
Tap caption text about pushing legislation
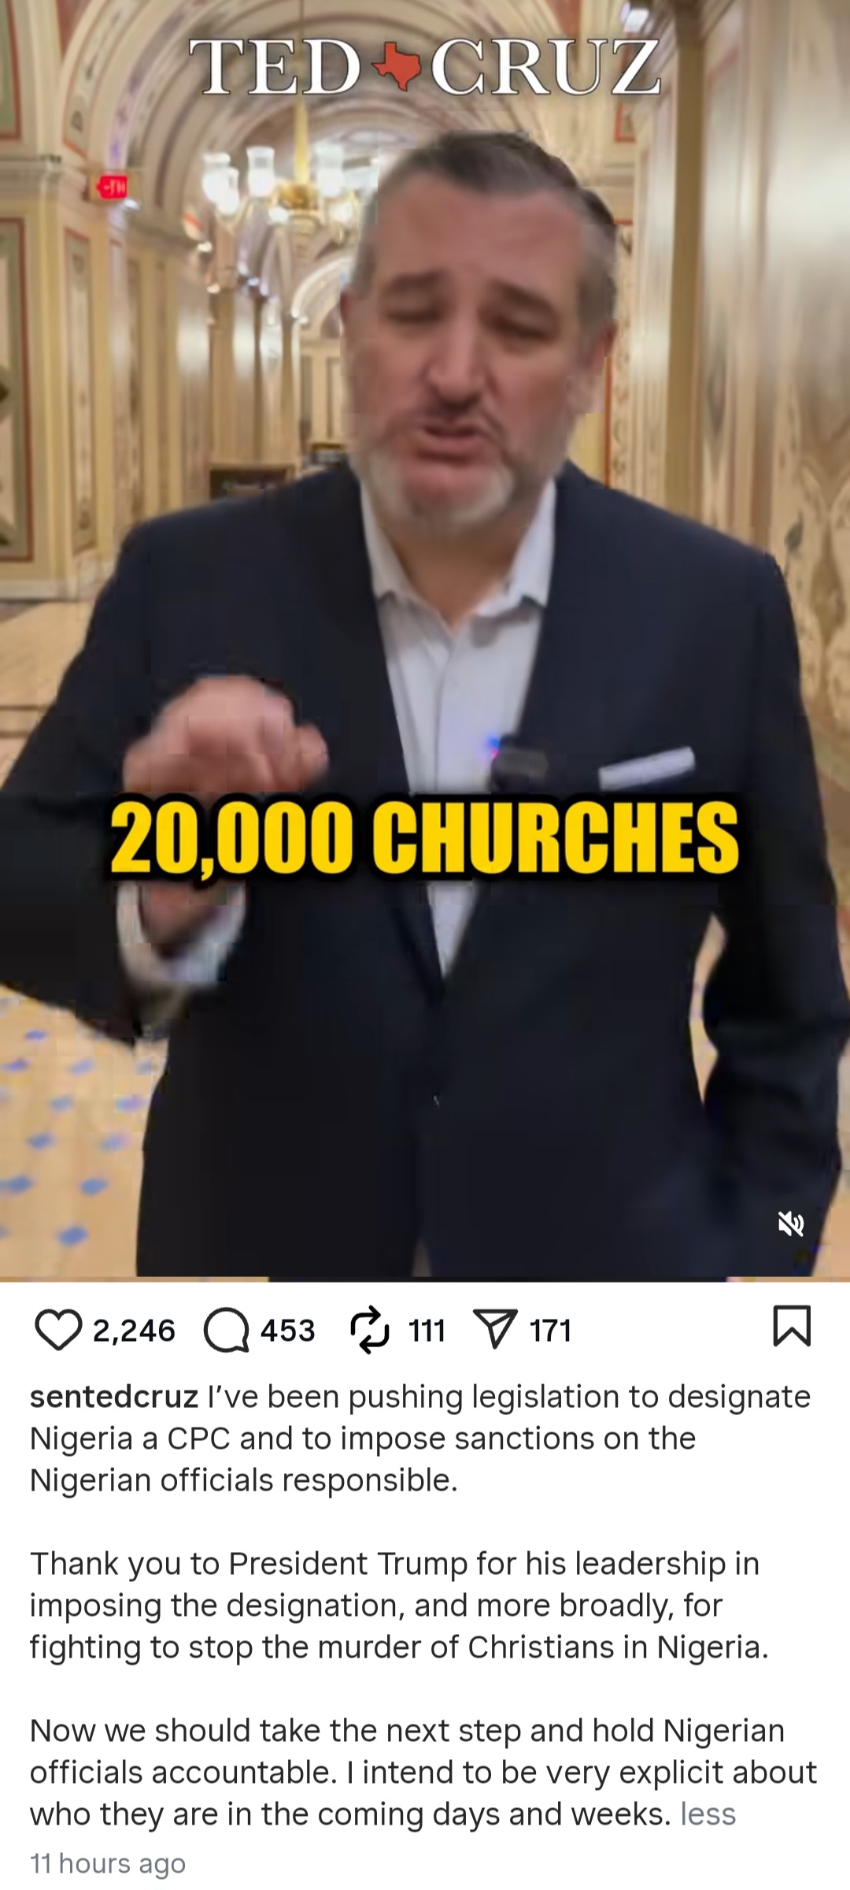pyautogui.click(x=420, y=1438)
